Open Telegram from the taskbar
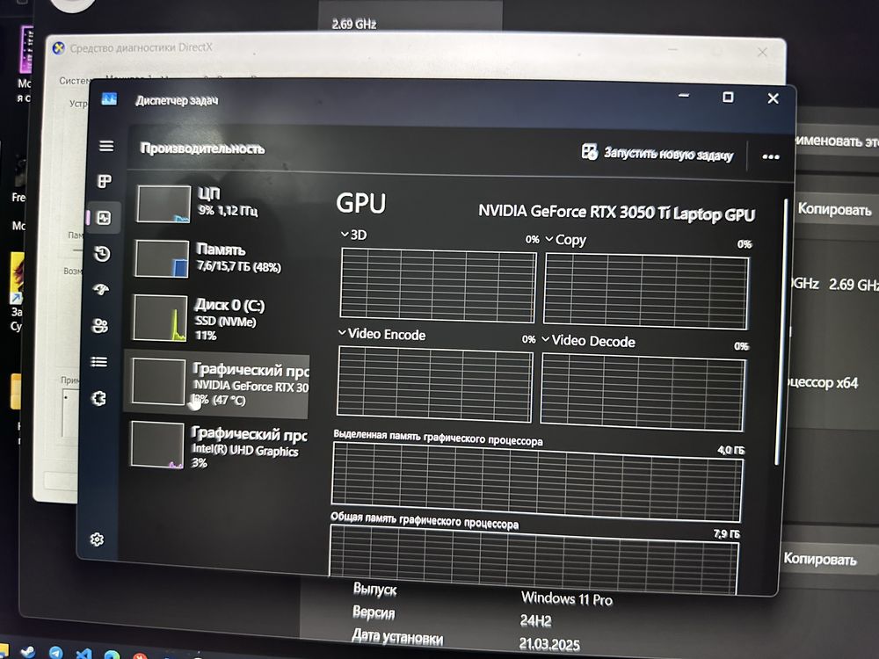This screenshot has height=659, width=879. [x=55, y=653]
